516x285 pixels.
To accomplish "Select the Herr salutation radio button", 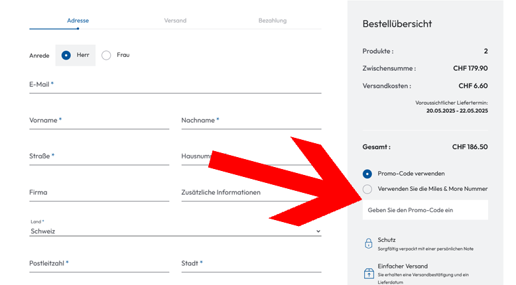I will (x=66, y=55).
